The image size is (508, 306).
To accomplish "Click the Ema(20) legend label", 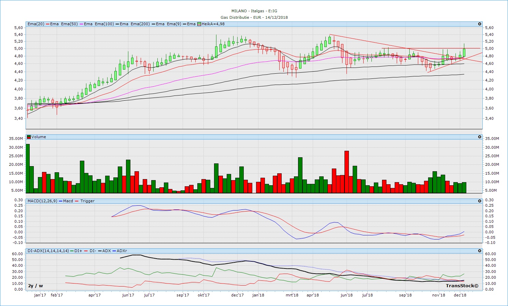I will click(x=36, y=24).
